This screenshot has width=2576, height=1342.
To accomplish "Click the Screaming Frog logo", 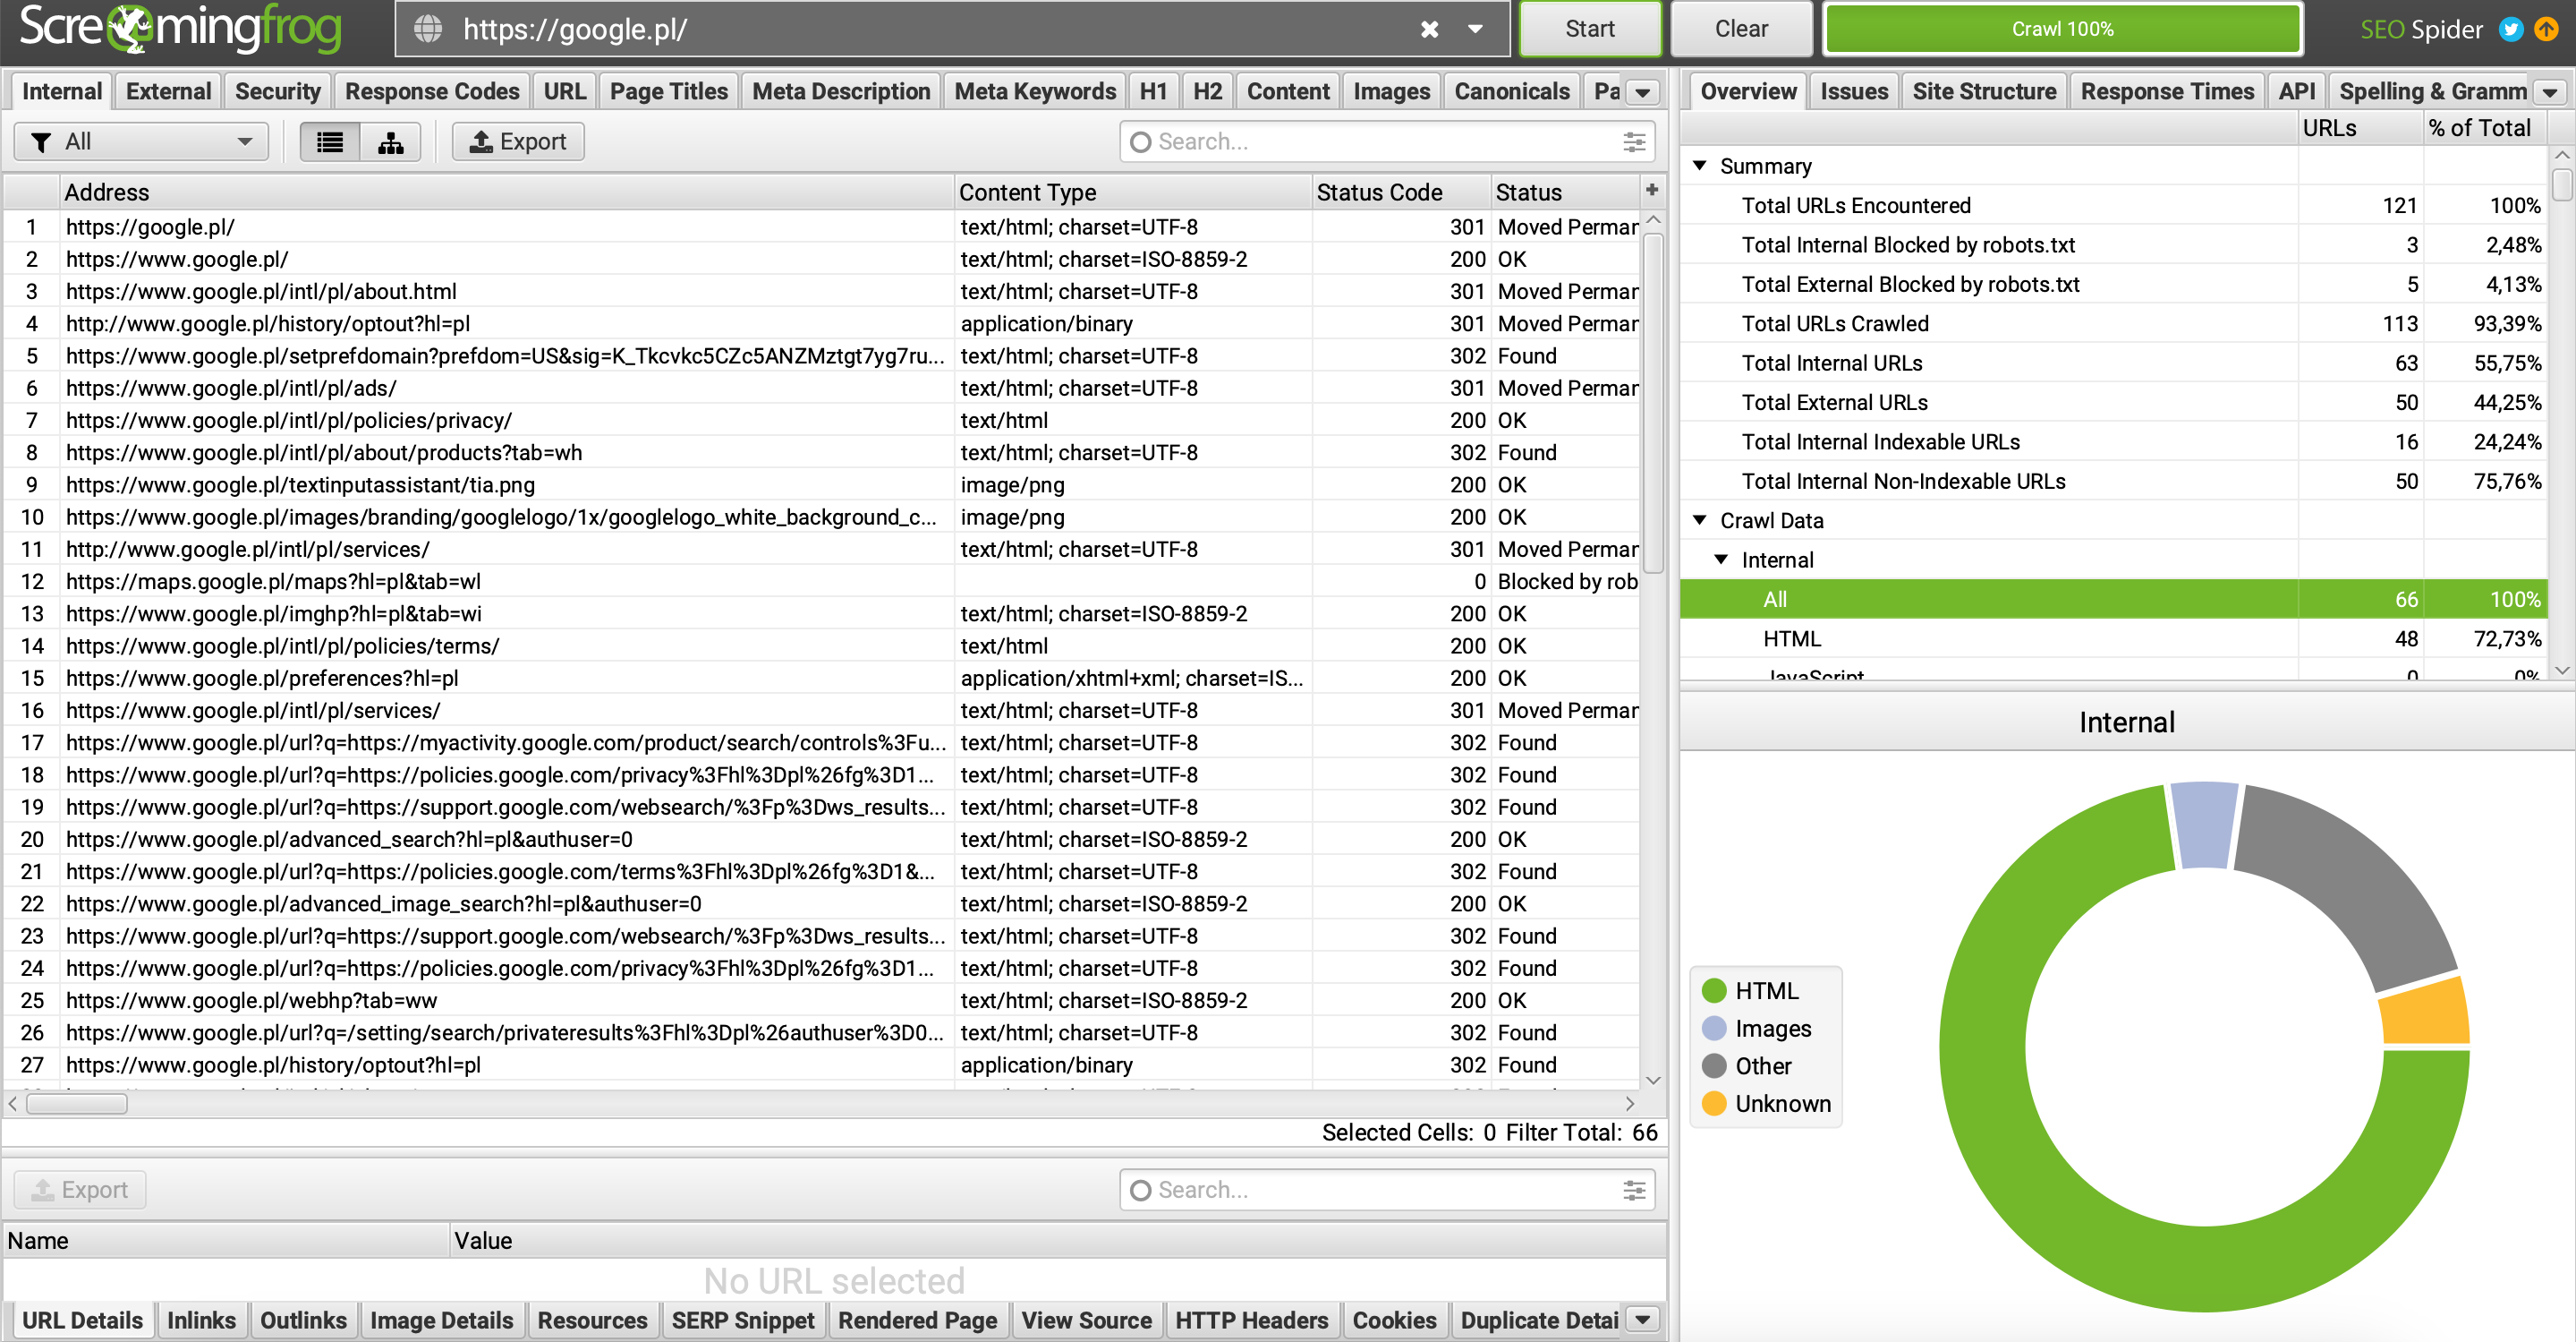I will click(x=180, y=28).
